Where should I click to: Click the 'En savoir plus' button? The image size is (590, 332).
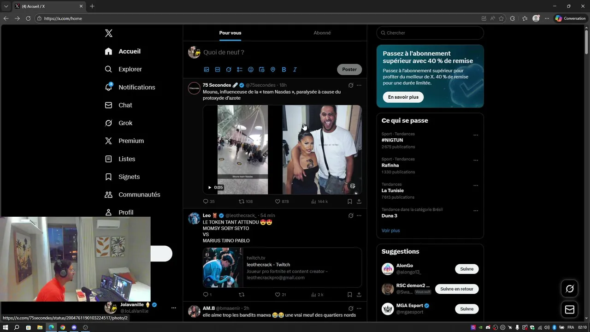point(403,97)
